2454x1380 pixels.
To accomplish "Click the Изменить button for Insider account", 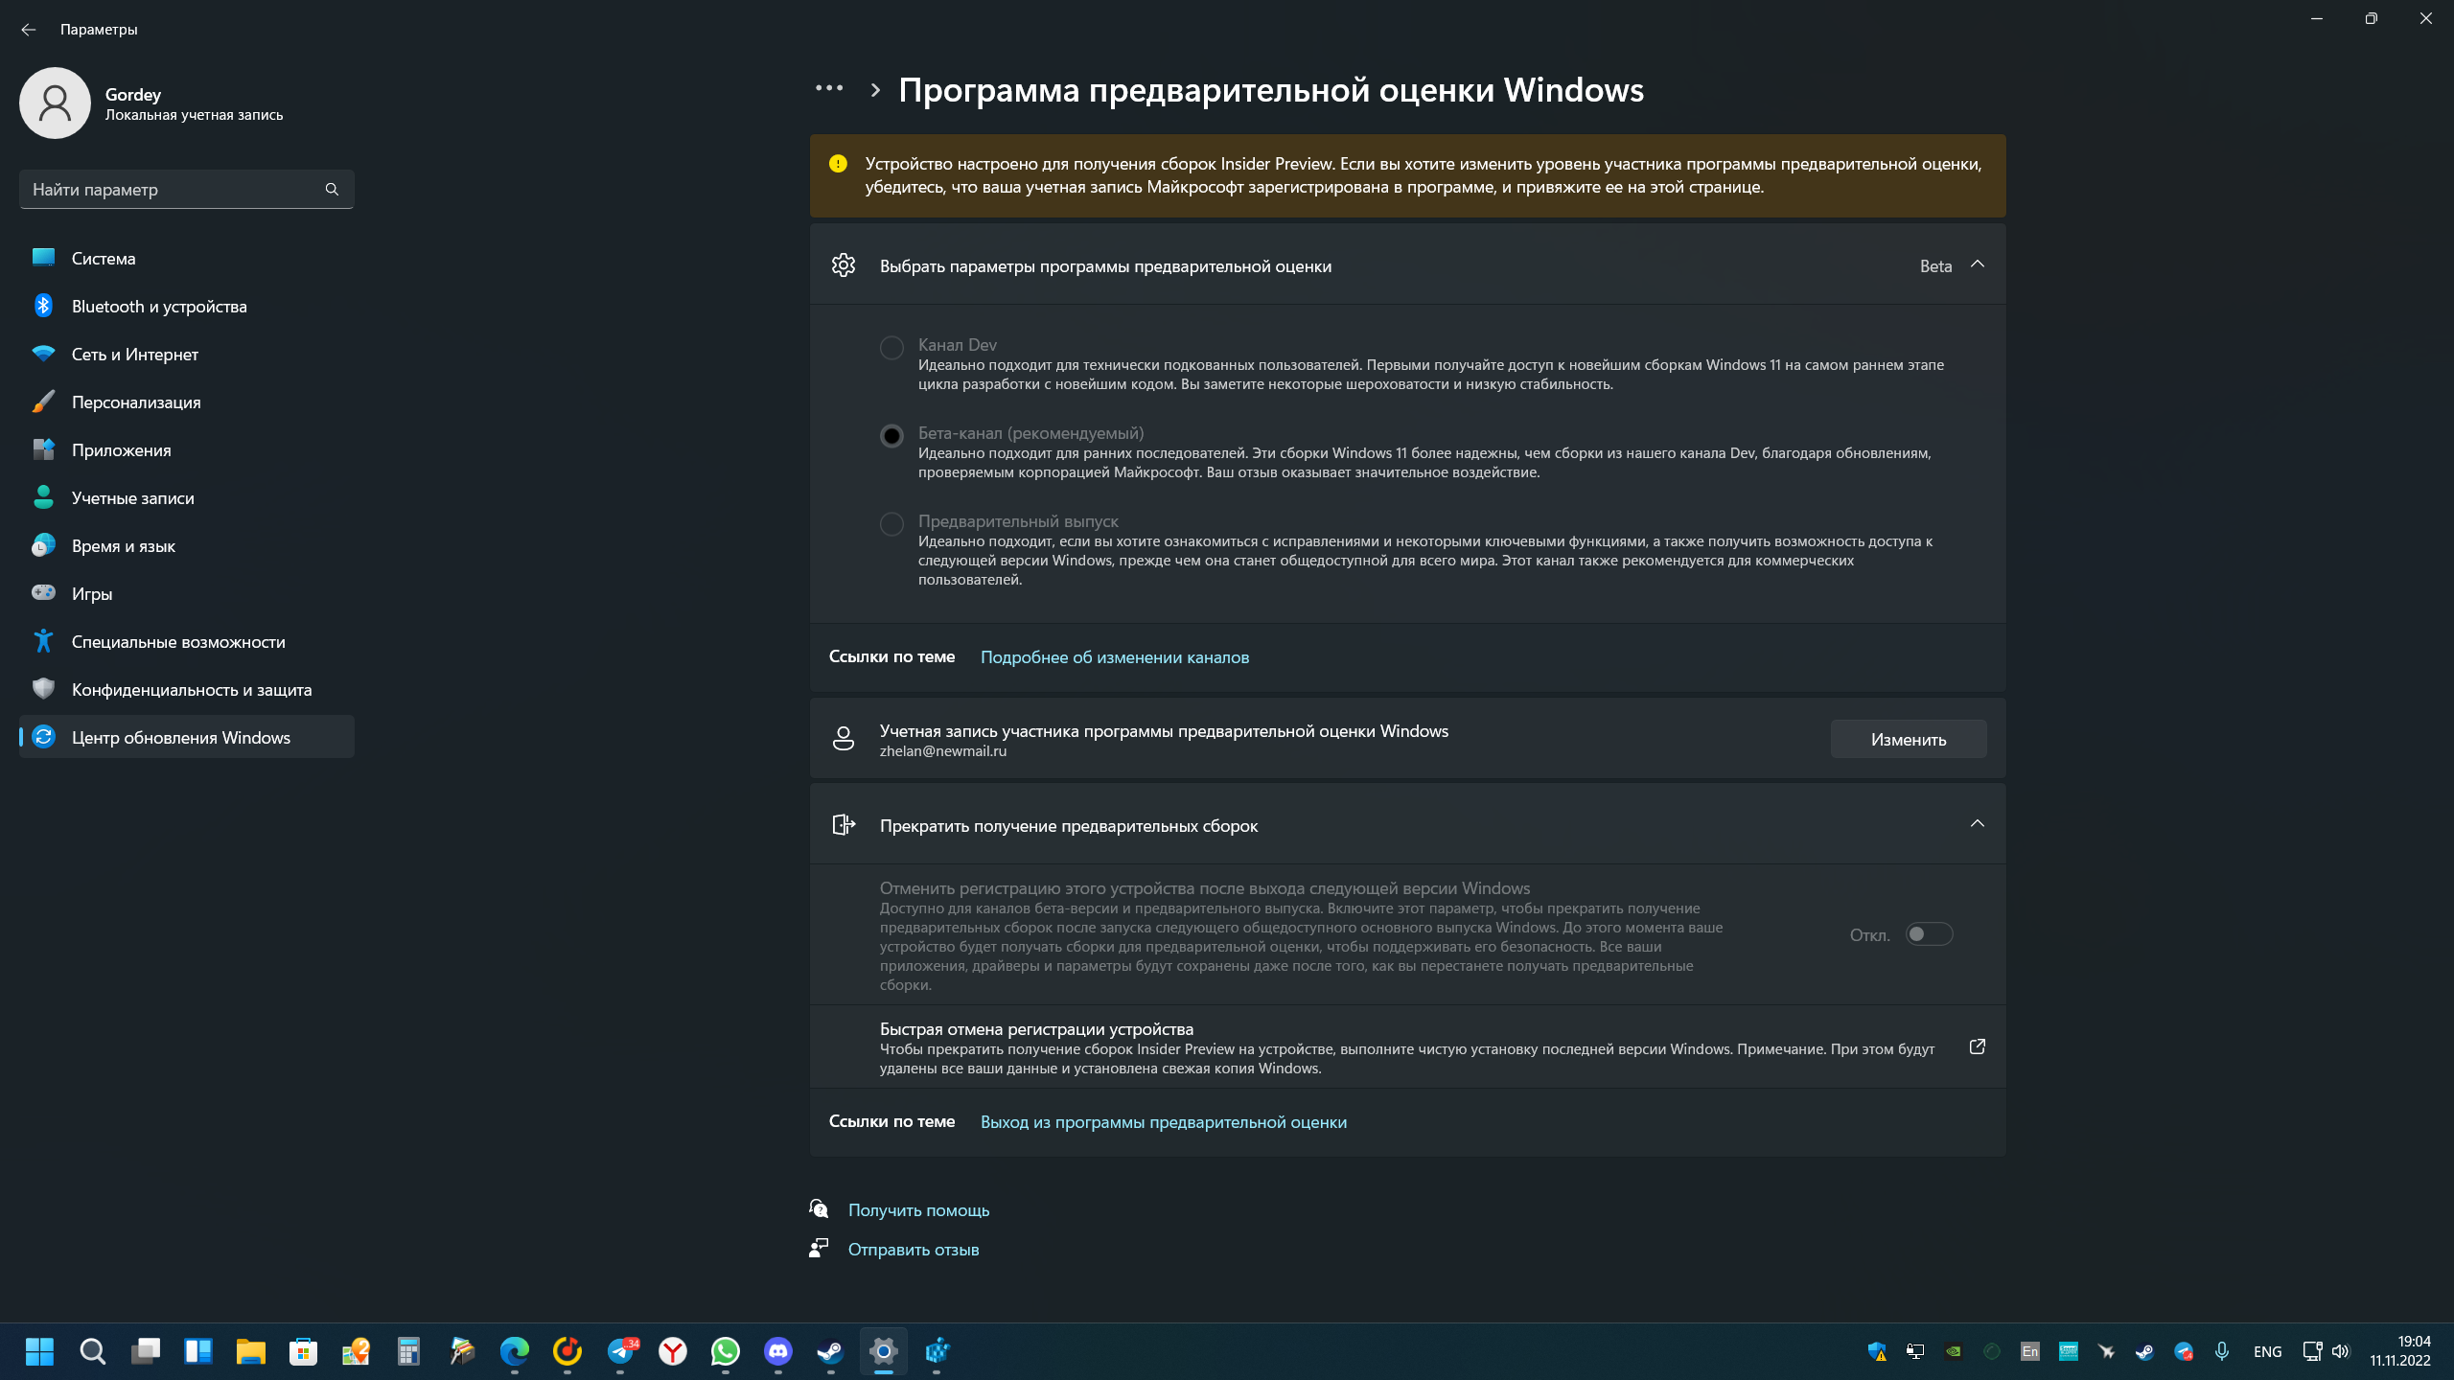I will click(1908, 739).
